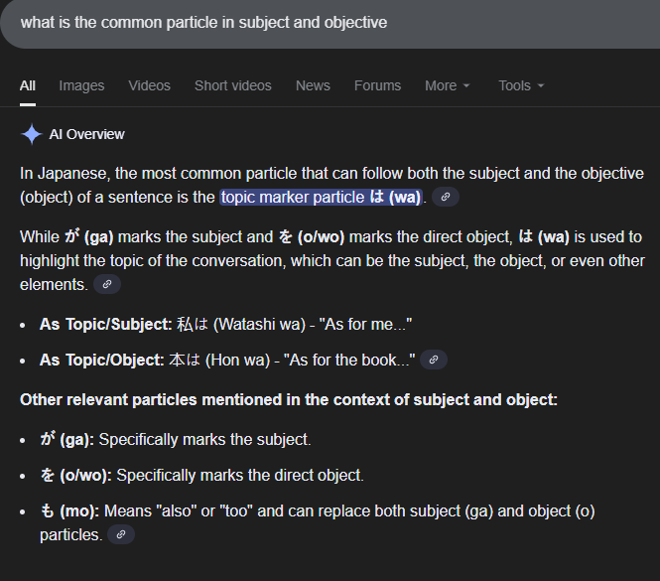
Task: Open source link icon after 'elements.'
Action: pos(107,284)
